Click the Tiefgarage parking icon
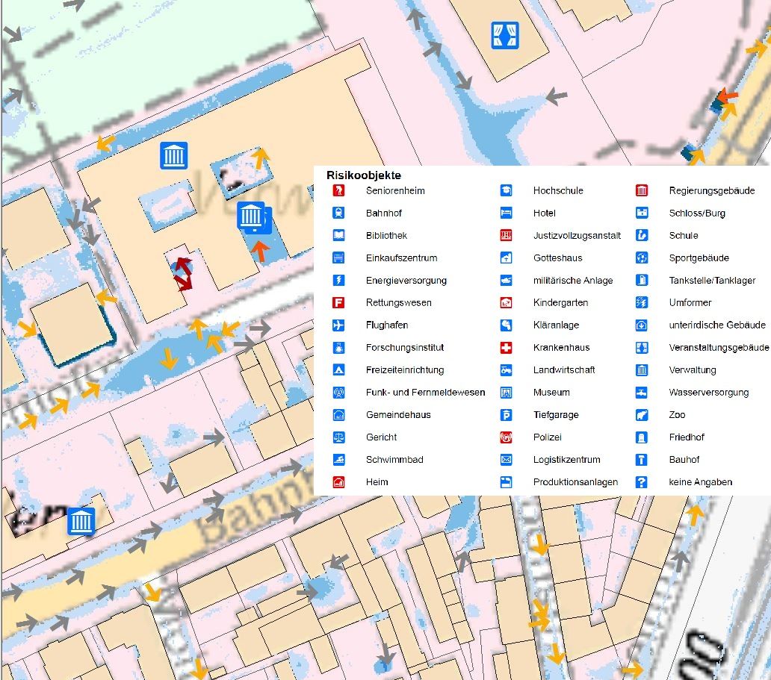Image resolution: width=771 pixels, height=680 pixels. coord(507,415)
